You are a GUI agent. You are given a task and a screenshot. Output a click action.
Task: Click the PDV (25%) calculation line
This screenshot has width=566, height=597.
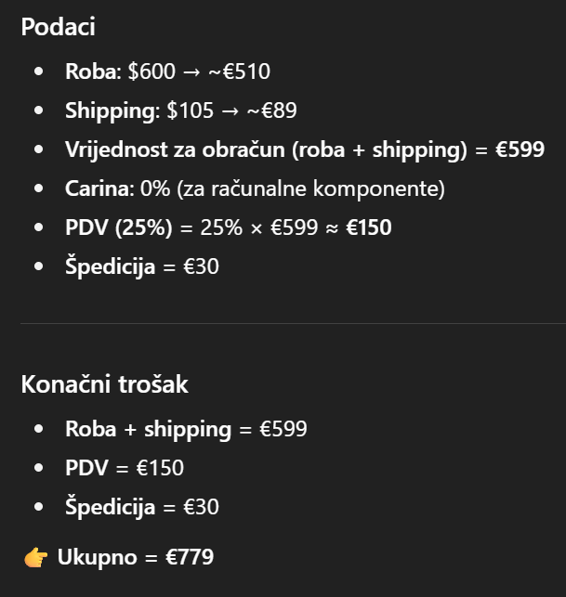point(229,227)
